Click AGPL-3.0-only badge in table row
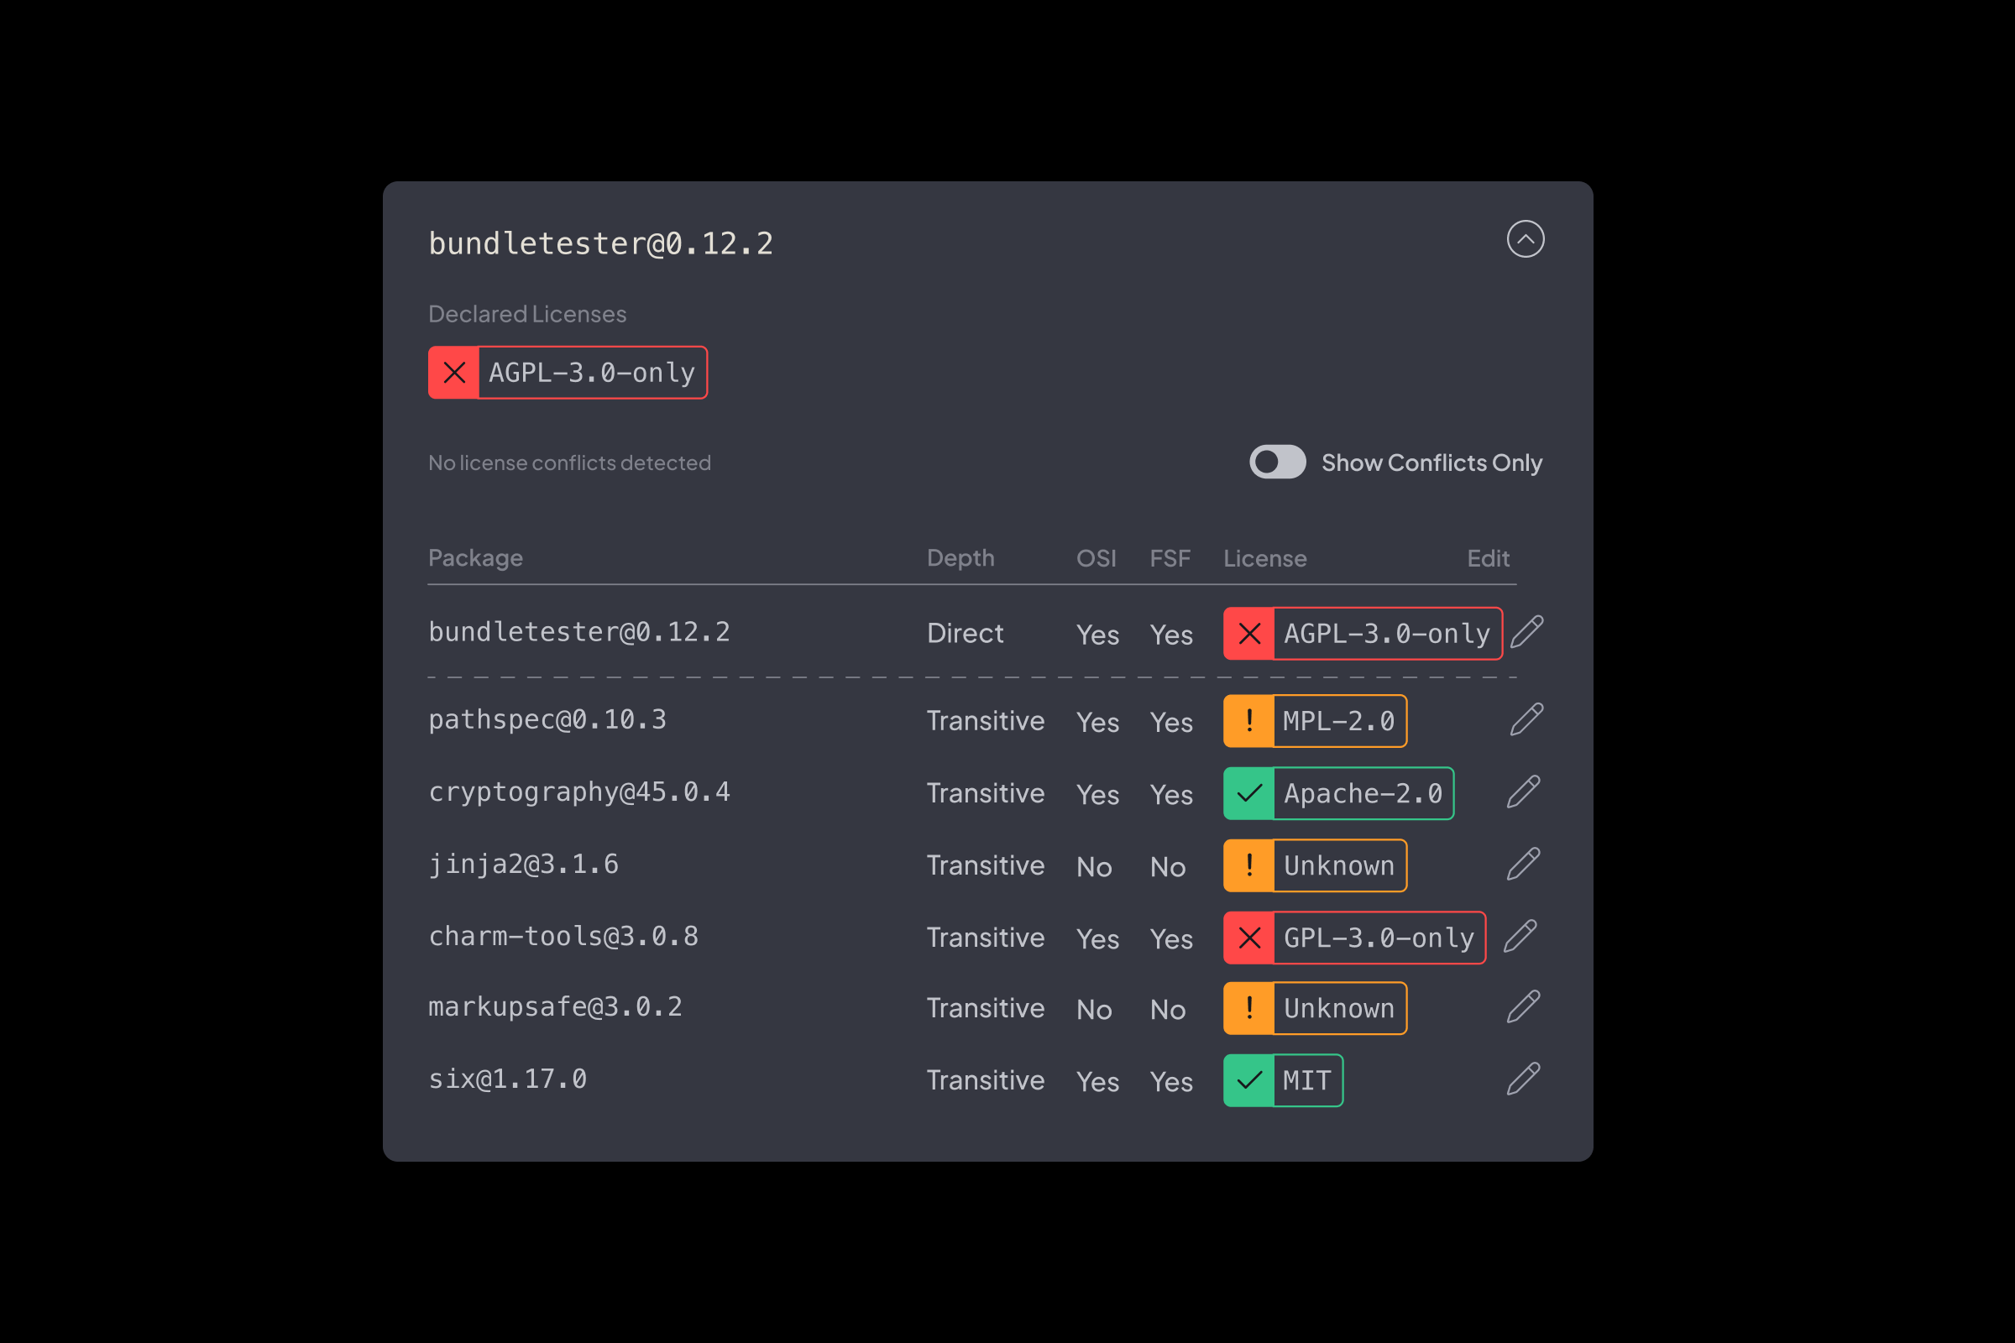The image size is (2015, 1343). tap(1362, 634)
